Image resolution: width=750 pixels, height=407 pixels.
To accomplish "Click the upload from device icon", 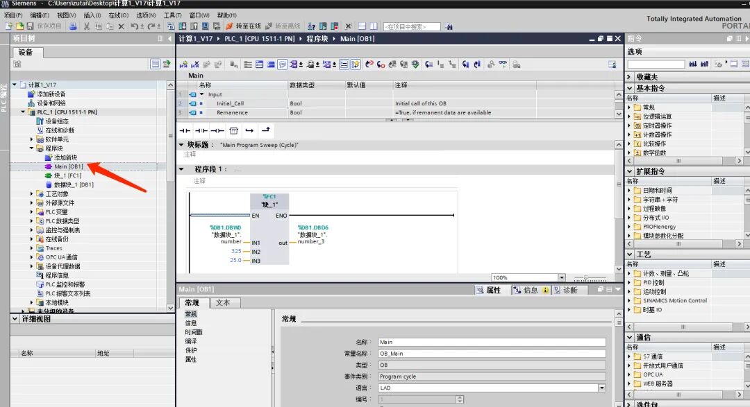I will tap(194, 26).
